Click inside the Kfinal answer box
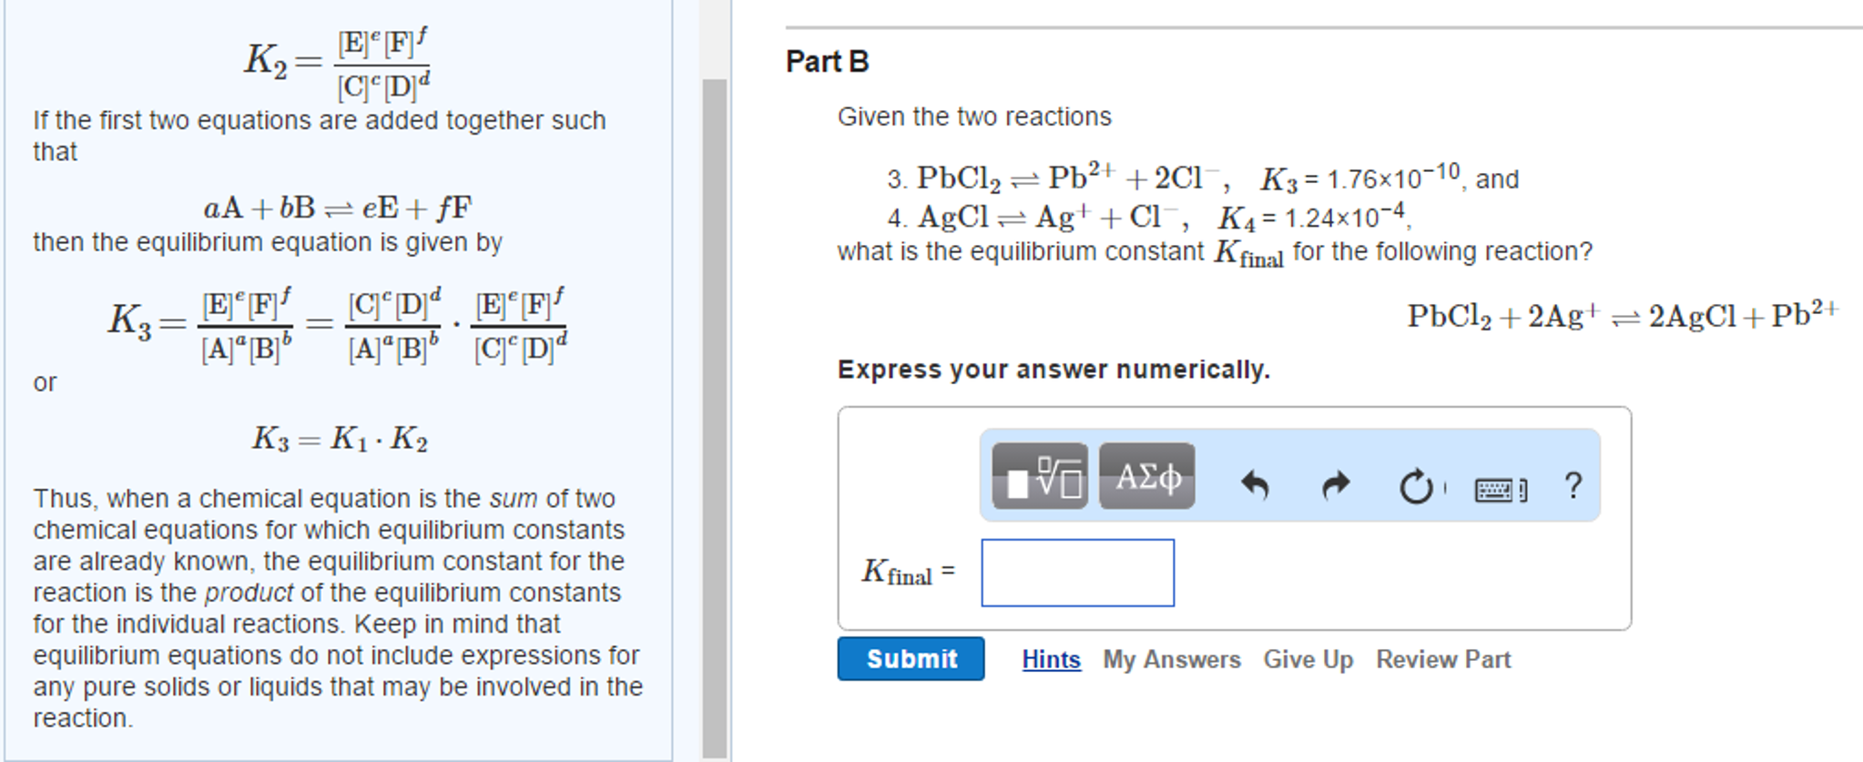 1078,572
